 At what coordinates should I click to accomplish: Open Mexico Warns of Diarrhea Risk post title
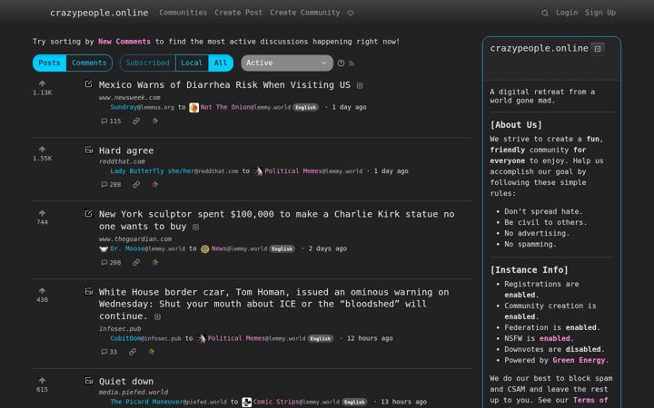point(224,85)
